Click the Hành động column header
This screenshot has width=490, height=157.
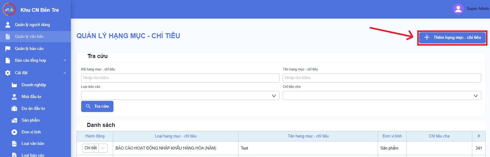pyautogui.click(x=95, y=136)
